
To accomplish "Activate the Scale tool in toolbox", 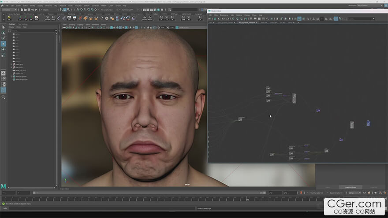I will pyautogui.click(x=4, y=55).
